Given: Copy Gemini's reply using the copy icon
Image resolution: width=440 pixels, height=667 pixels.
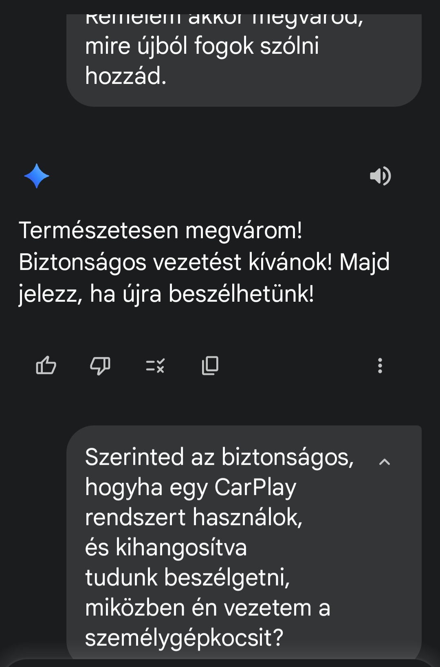Looking at the screenshot, I should [210, 365].
